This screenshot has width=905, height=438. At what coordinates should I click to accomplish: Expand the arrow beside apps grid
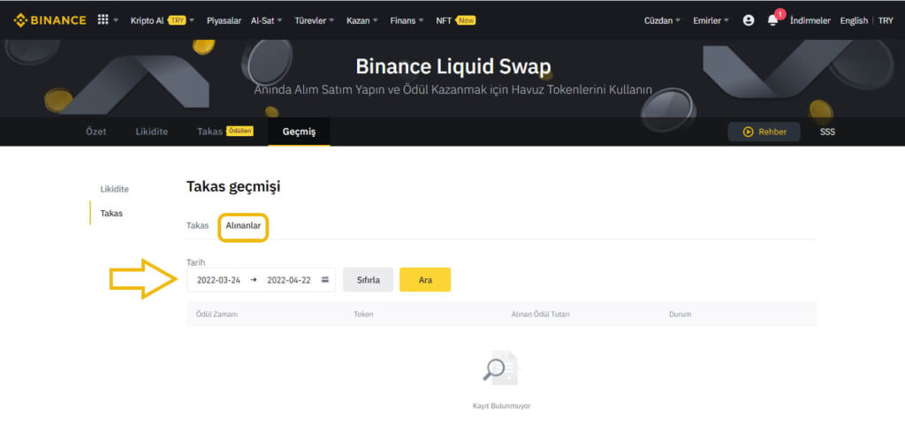[x=116, y=20]
